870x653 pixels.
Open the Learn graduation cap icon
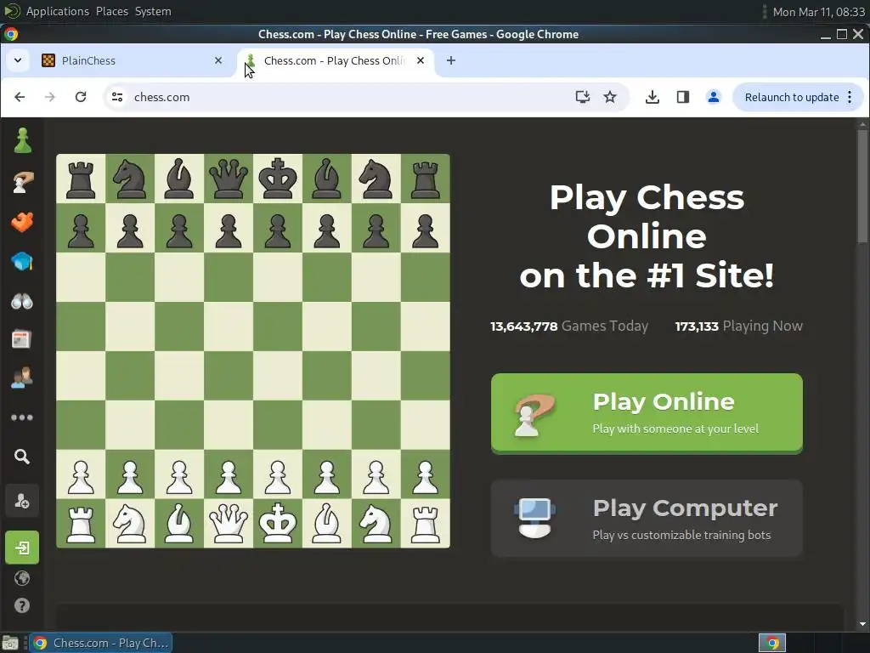(x=22, y=262)
